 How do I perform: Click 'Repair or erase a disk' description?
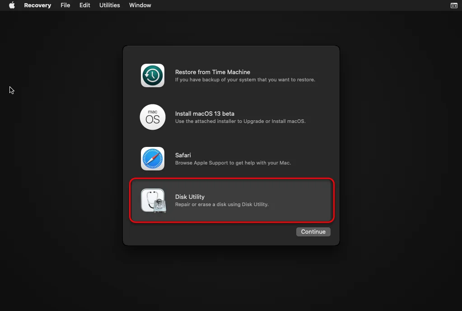[222, 204]
